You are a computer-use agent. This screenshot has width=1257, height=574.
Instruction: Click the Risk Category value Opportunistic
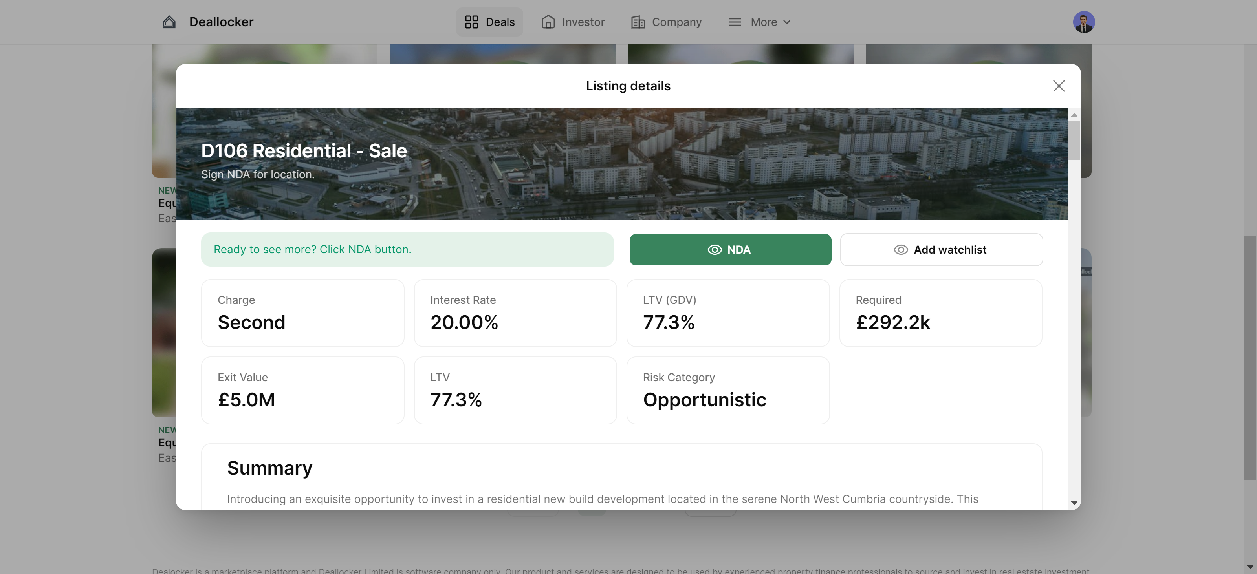pos(705,400)
